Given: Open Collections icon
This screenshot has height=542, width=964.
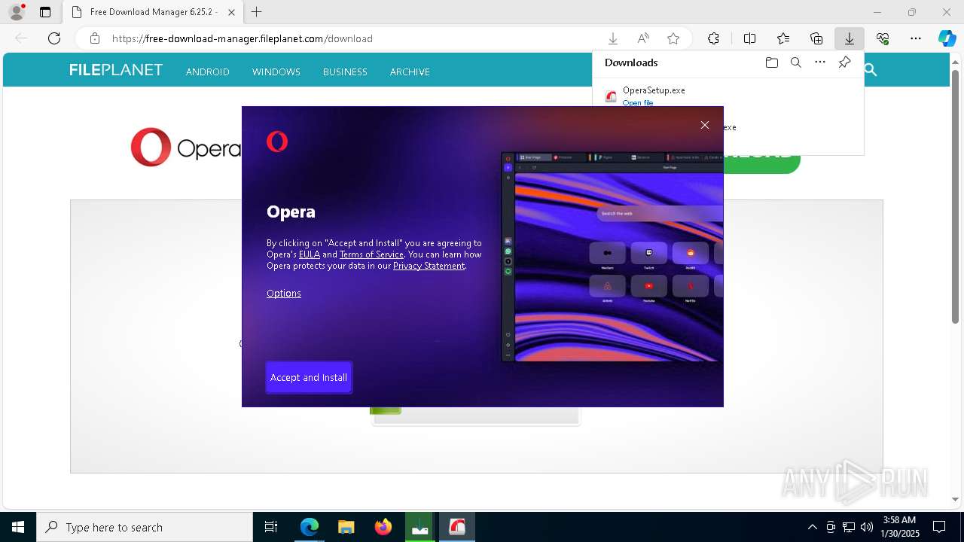Looking at the screenshot, I should (x=816, y=38).
